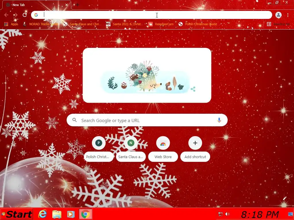294x220 pixels.
Task: Open File Explorer folder in taskbar
Action: (57, 214)
